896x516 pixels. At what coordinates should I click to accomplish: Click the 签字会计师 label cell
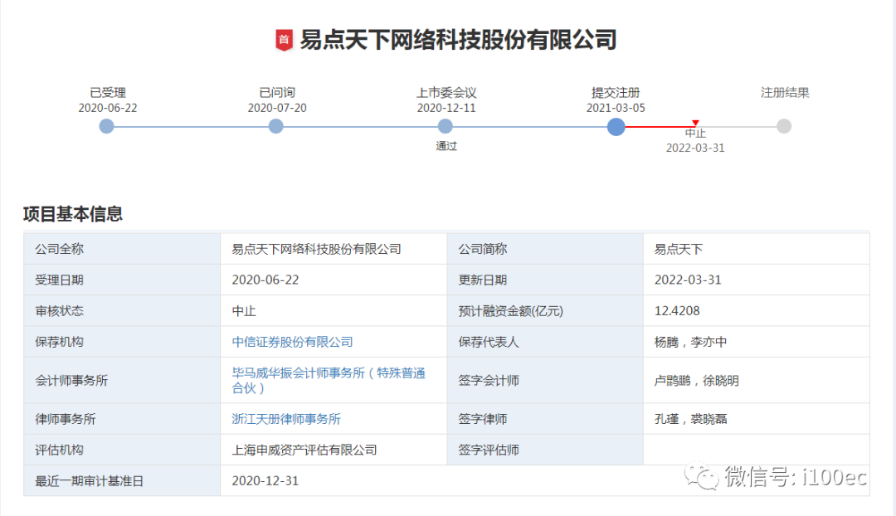tap(545, 381)
